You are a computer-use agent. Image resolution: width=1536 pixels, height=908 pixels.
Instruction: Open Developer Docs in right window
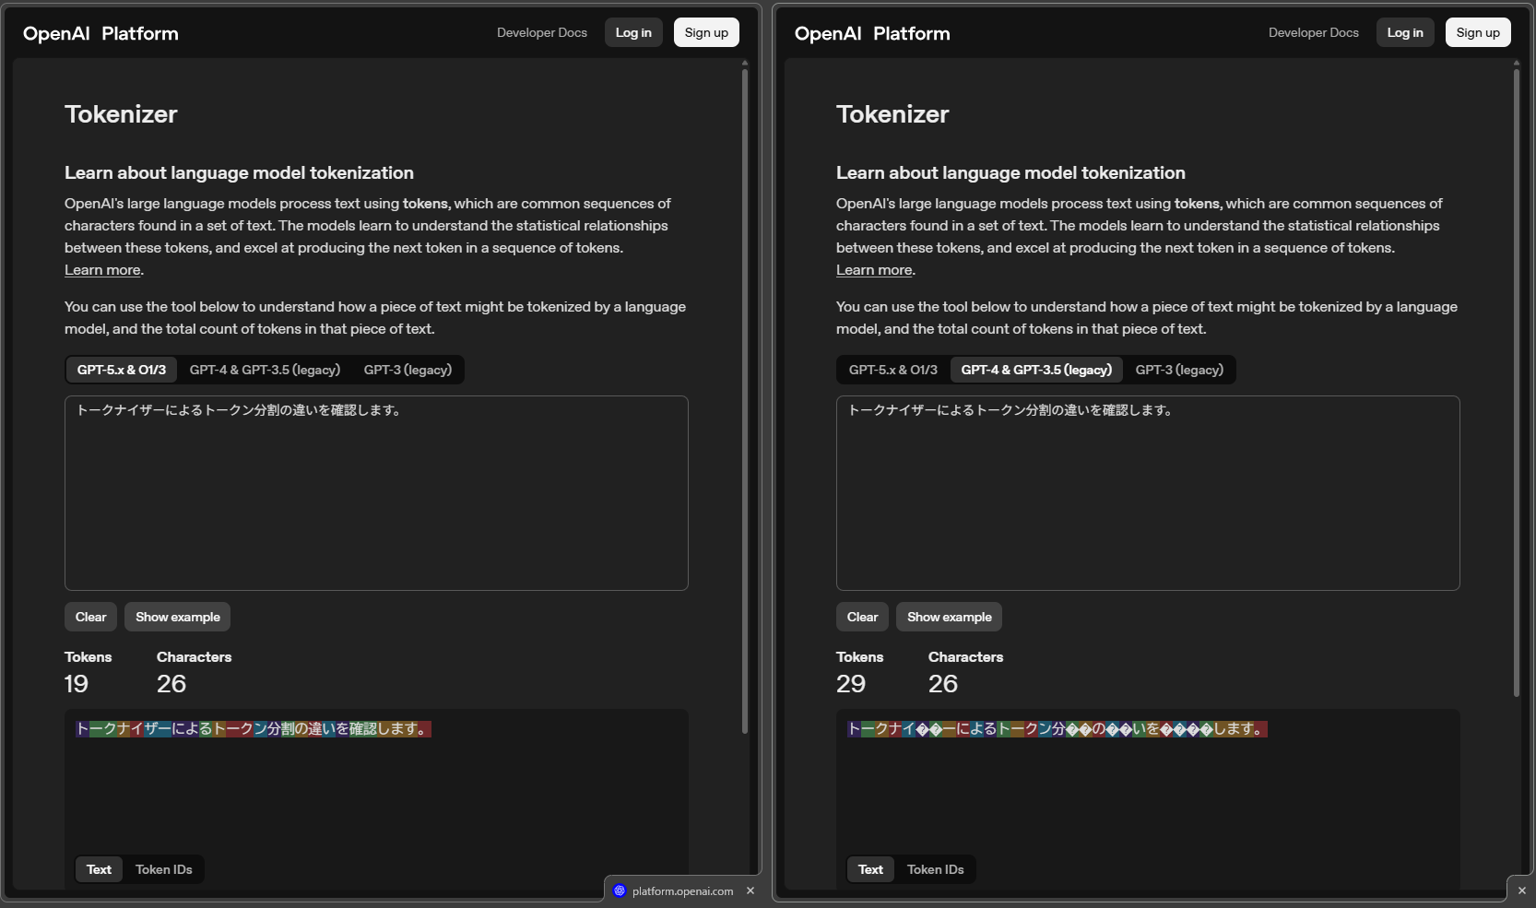click(x=1314, y=32)
